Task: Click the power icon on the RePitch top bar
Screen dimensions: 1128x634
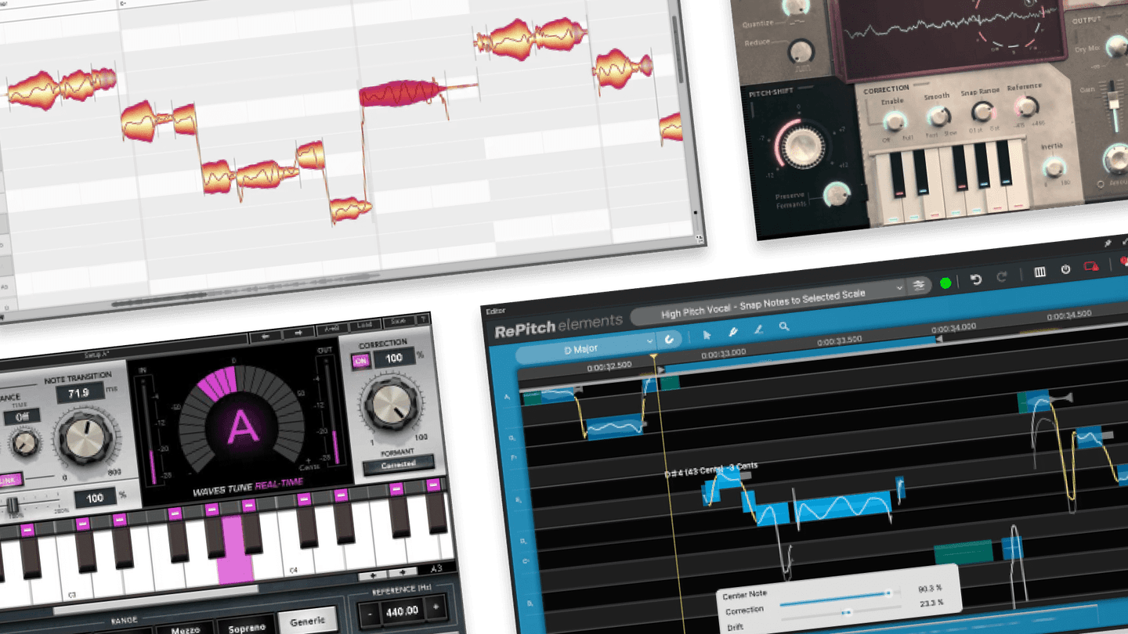Action: point(1065,271)
